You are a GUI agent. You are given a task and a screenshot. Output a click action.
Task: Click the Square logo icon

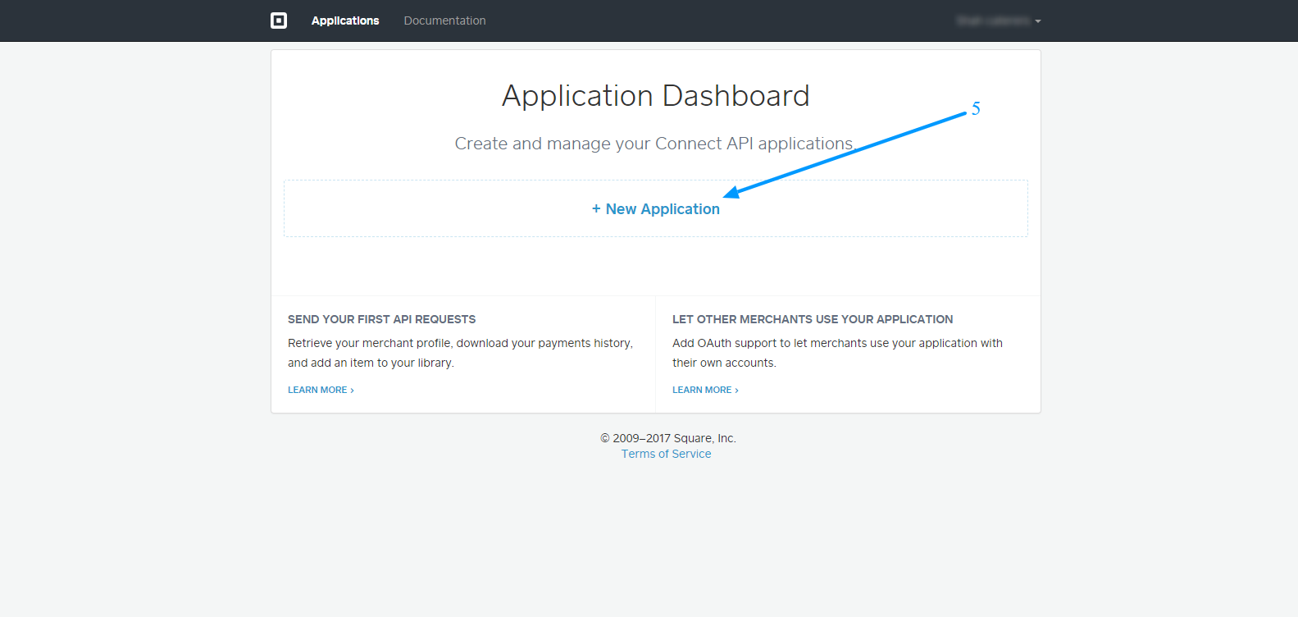tap(279, 21)
